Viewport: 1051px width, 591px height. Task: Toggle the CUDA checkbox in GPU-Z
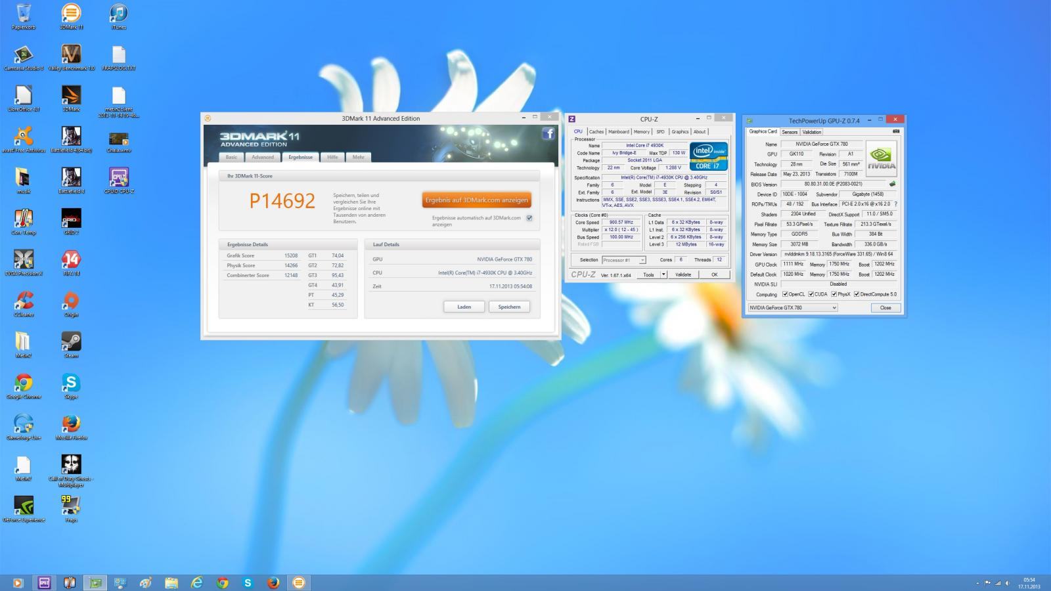(x=811, y=294)
